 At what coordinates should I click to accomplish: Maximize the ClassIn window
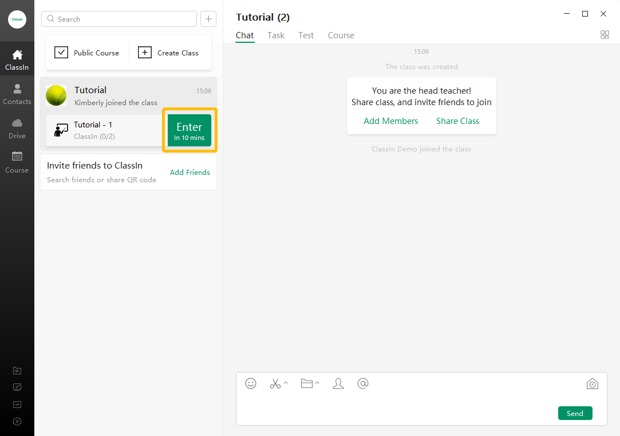(x=585, y=14)
